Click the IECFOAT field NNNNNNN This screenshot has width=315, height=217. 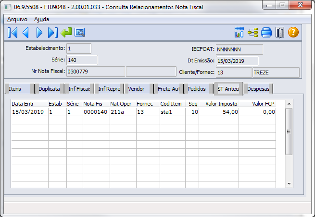click(239, 49)
